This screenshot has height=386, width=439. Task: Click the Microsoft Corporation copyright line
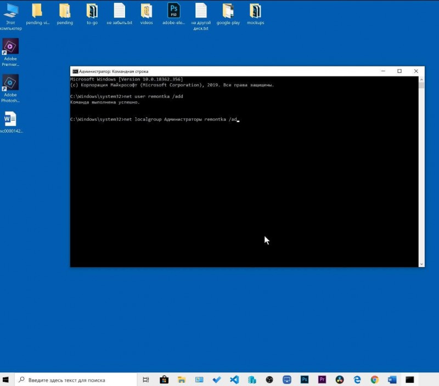[x=172, y=85]
